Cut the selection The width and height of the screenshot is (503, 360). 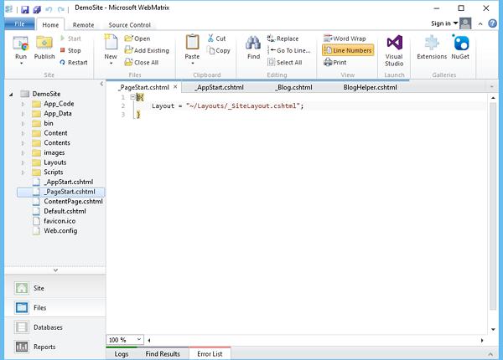point(216,39)
